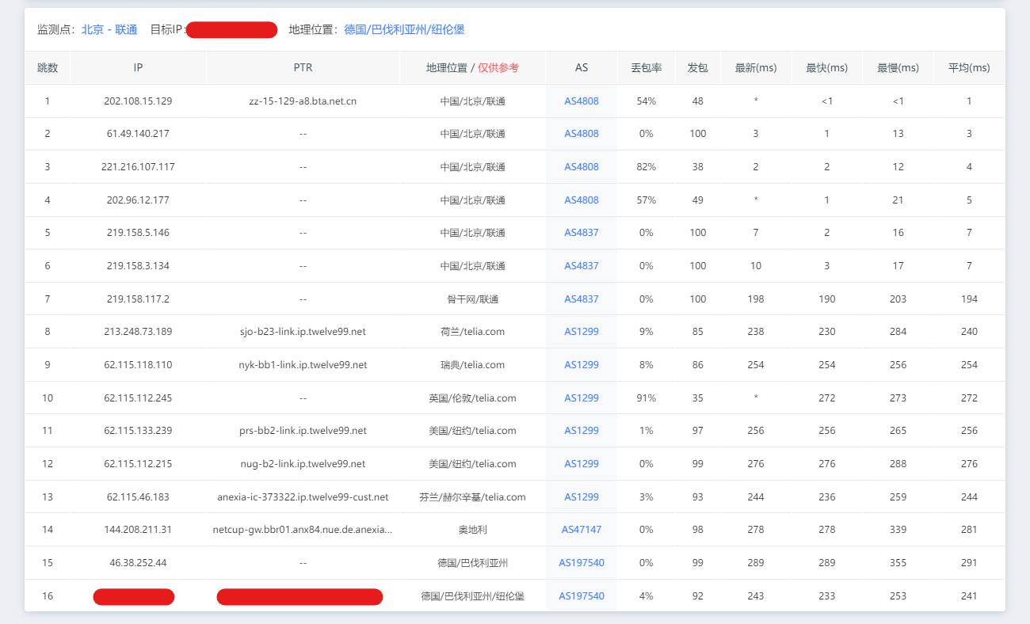Click the 骨干网/联通 location cell

[472, 299]
